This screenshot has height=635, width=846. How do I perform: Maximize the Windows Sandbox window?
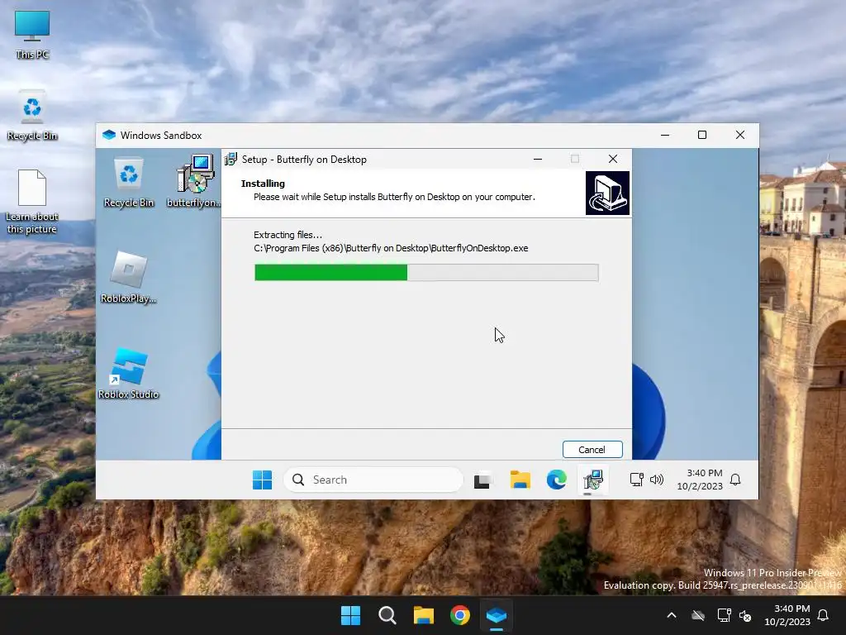[x=702, y=135]
